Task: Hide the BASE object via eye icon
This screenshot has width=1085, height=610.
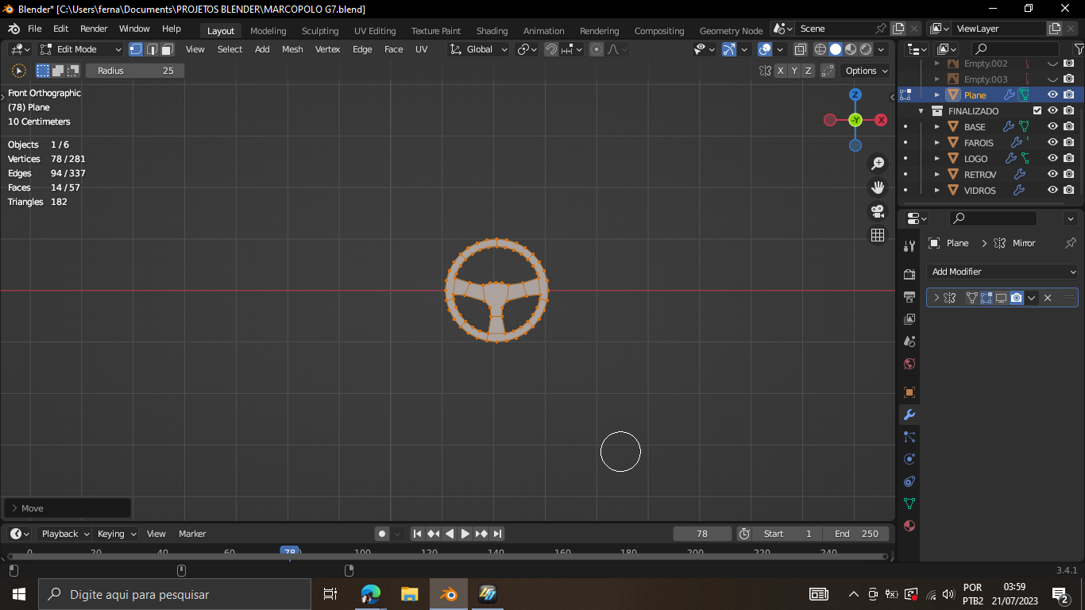Action: click(1052, 126)
